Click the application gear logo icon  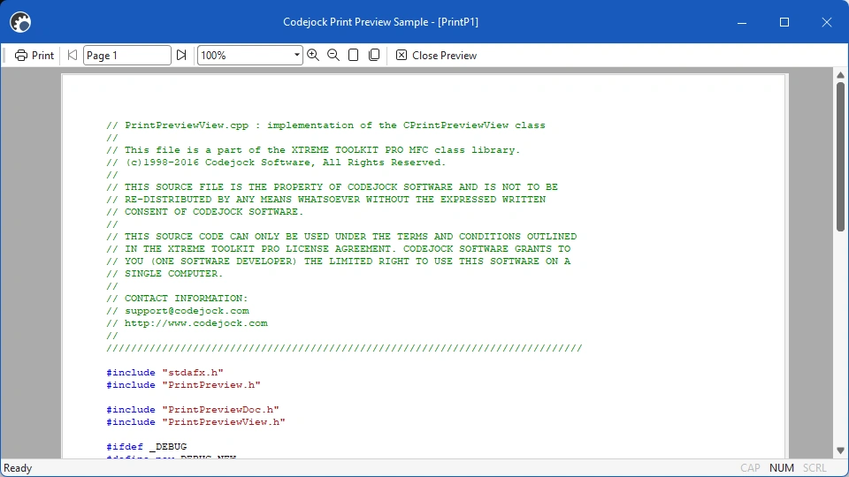pyautogui.click(x=20, y=22)
